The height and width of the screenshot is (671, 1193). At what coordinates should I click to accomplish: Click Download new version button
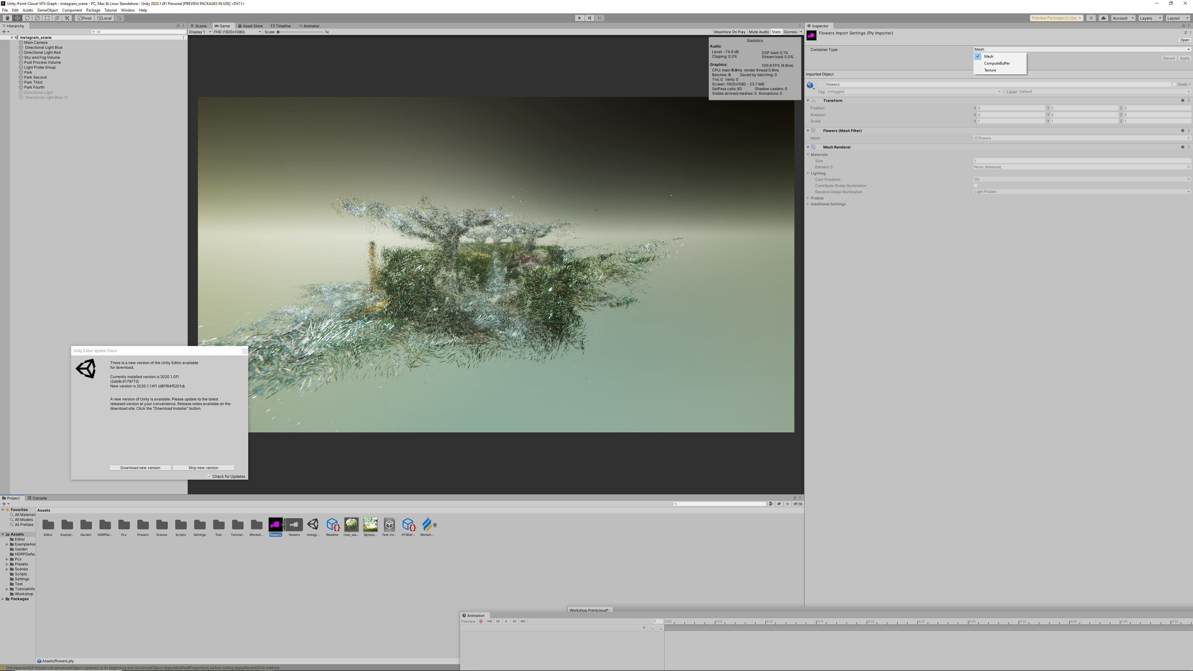[140, 468]
